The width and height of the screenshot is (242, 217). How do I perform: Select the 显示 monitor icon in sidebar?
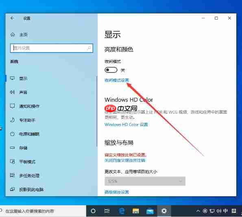click(12, 78)
